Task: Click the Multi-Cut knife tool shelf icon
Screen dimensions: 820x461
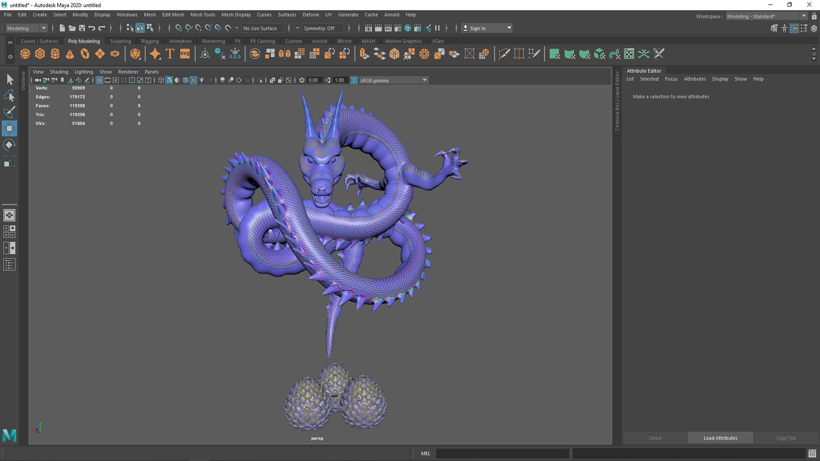Action: (x=504, y=54)
